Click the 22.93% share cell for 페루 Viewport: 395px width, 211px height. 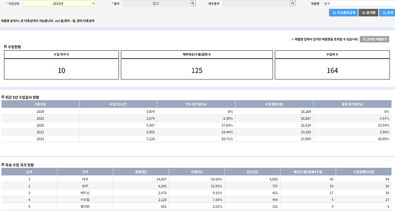197,186
